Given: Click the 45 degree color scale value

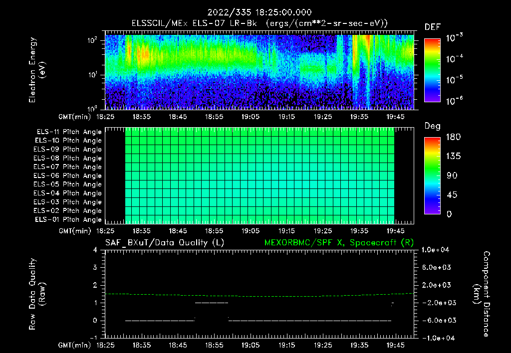Looking at the screenshot, I should 452,195.
